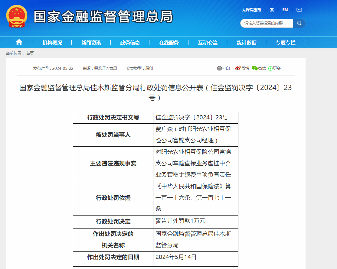The width and height of the screenshot is (337, 269).
Task: Open the 互动交流 menu
Action: click(x=208, y=43)
